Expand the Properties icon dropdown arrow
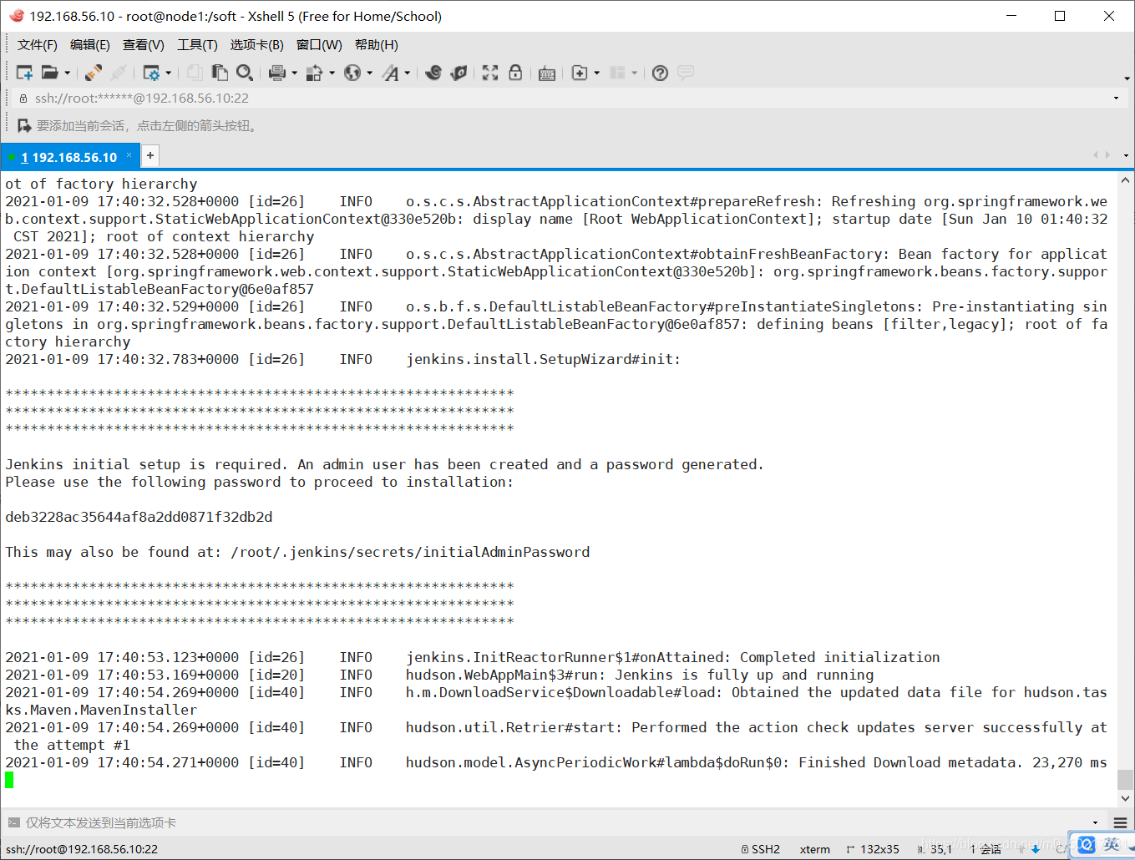 point(169,73)
